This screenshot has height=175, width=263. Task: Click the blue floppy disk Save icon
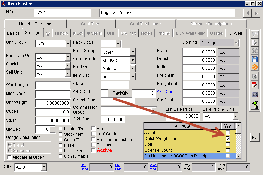[255, 59]
